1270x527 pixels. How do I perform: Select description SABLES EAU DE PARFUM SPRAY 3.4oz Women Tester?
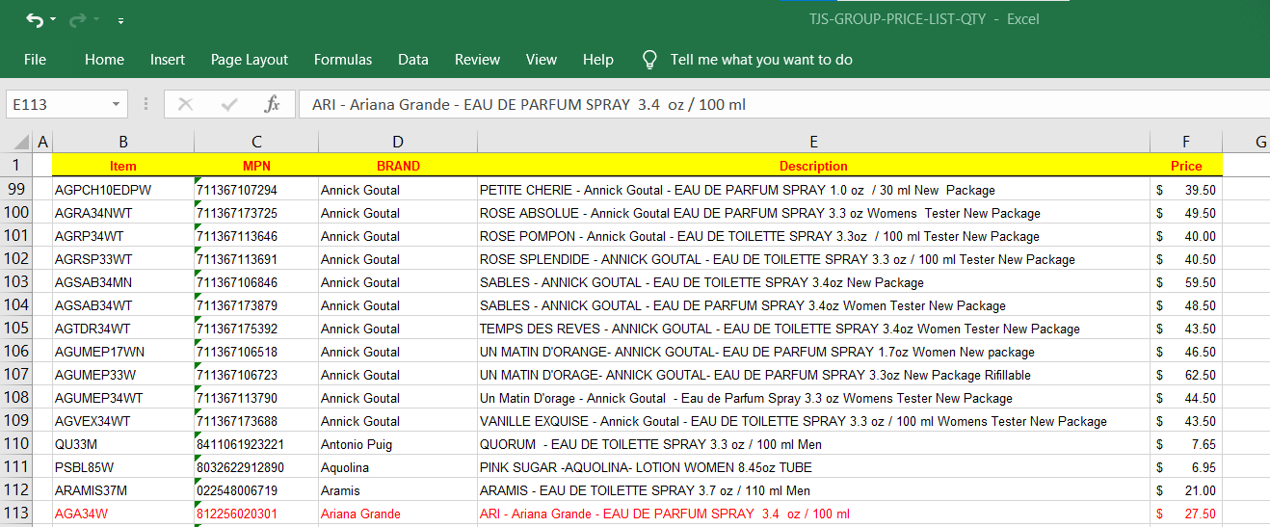[813, 305]
